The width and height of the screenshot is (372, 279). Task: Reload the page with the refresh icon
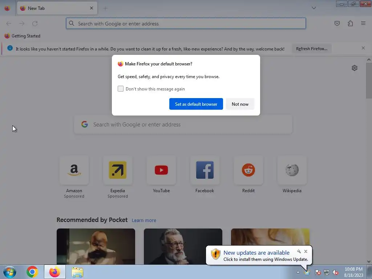click(35, 24)
